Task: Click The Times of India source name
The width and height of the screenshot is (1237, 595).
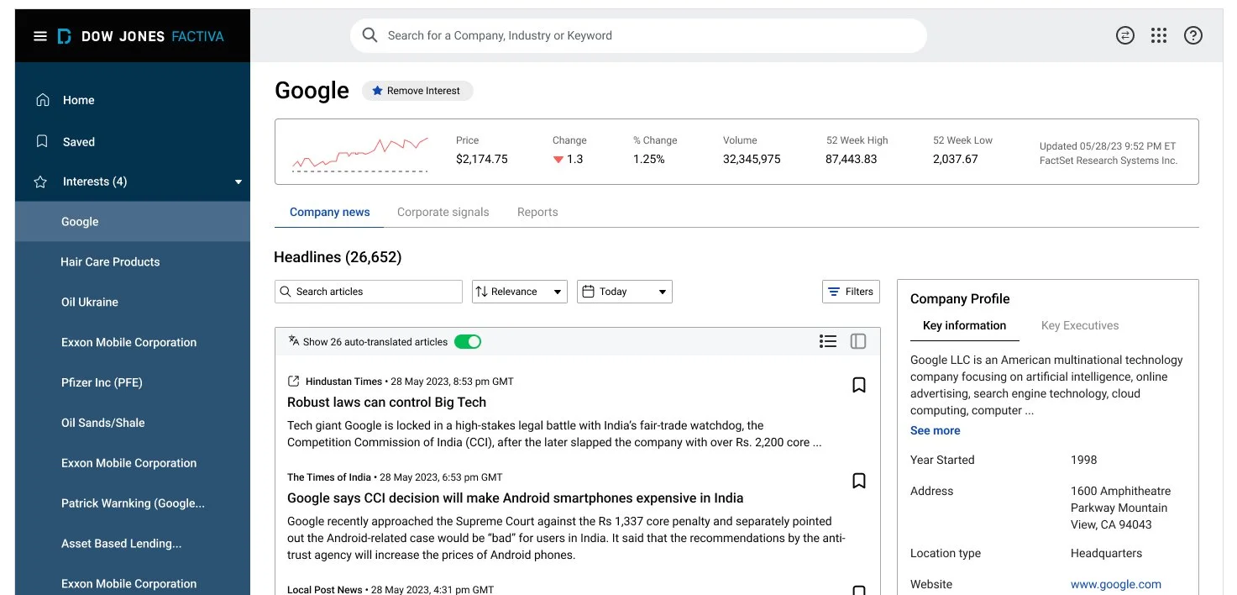Action: 329,477
